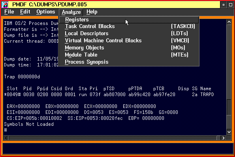
Task: Click the EDI=00000000 register value
Action: point(62,112)
